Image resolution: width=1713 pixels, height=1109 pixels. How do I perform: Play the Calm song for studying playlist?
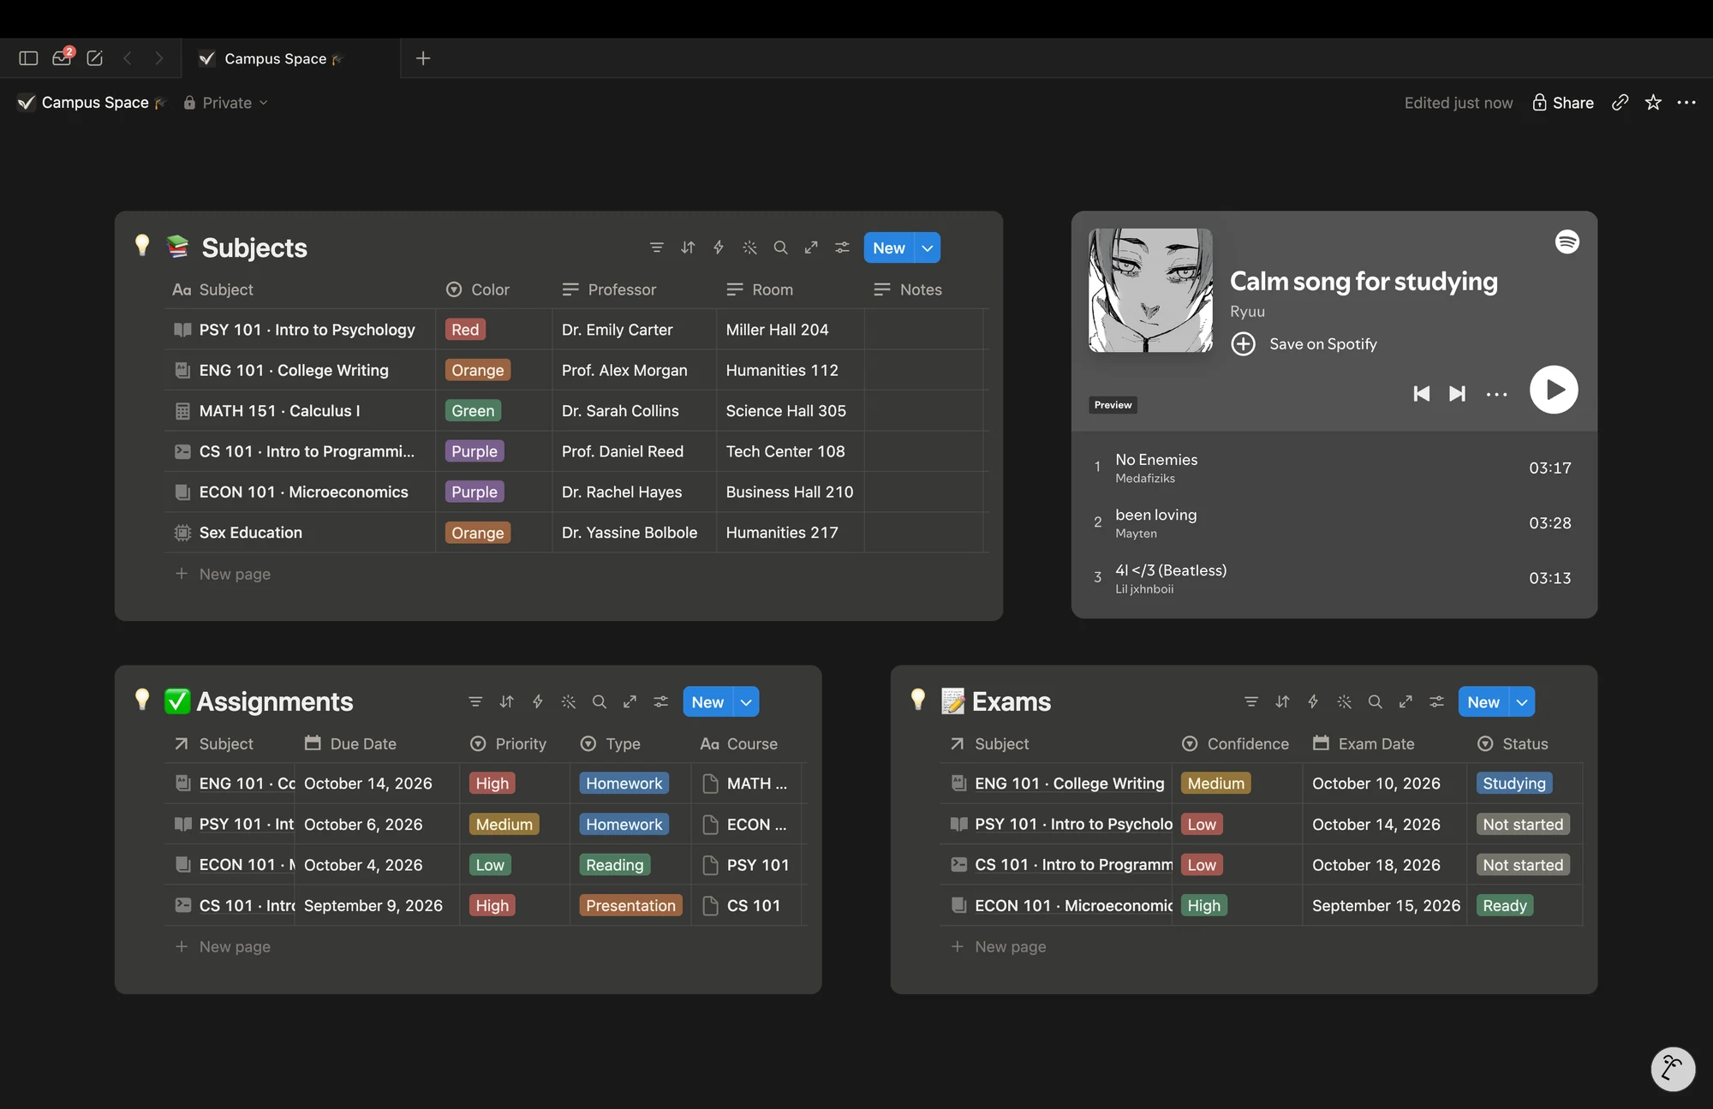pyautogui.click(x=1554, y=390)
